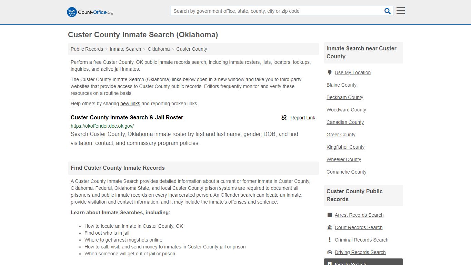Click Find Custer County Inmate Records heading
This screenshot has width=471, height=265.
[118, 168]
